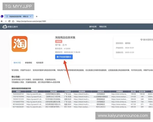
Task: Open a new browser tab
Action: (36, 17)
